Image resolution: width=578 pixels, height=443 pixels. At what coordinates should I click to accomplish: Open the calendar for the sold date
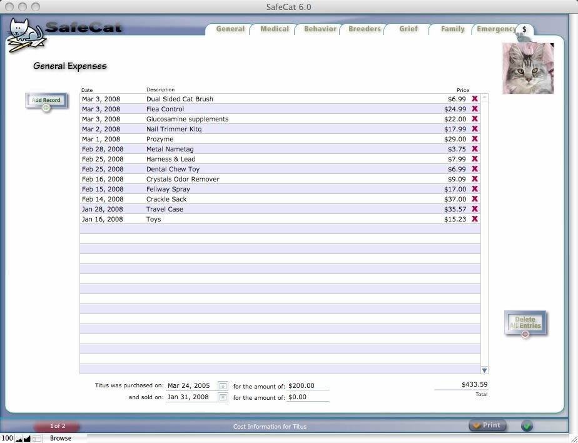(223, 397)
